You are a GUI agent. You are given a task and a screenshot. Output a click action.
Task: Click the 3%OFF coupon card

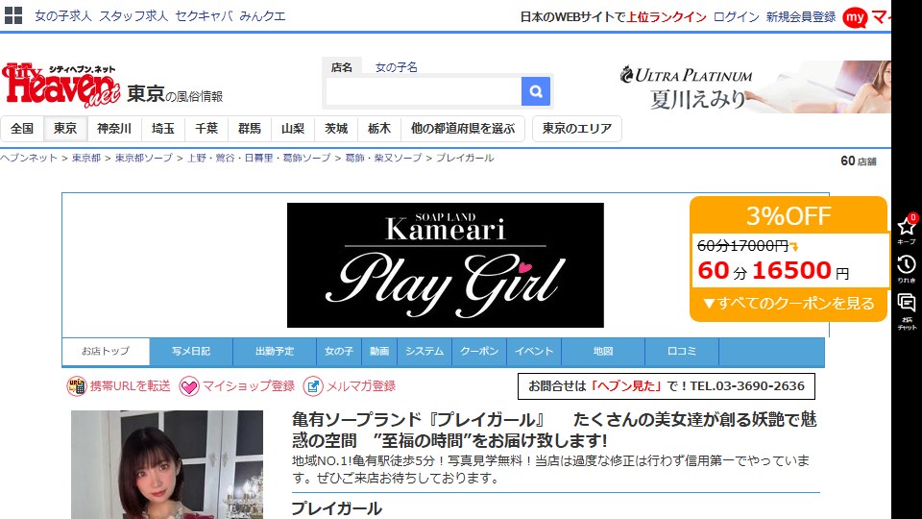[789, 259]
